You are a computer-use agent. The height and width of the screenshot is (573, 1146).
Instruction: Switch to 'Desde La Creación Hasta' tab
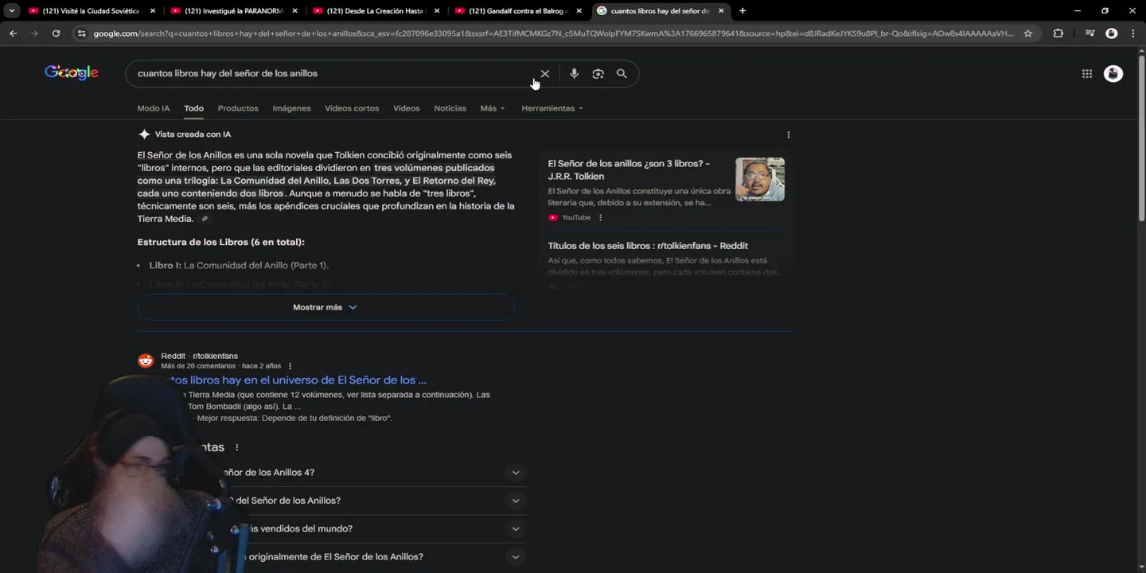376,11
